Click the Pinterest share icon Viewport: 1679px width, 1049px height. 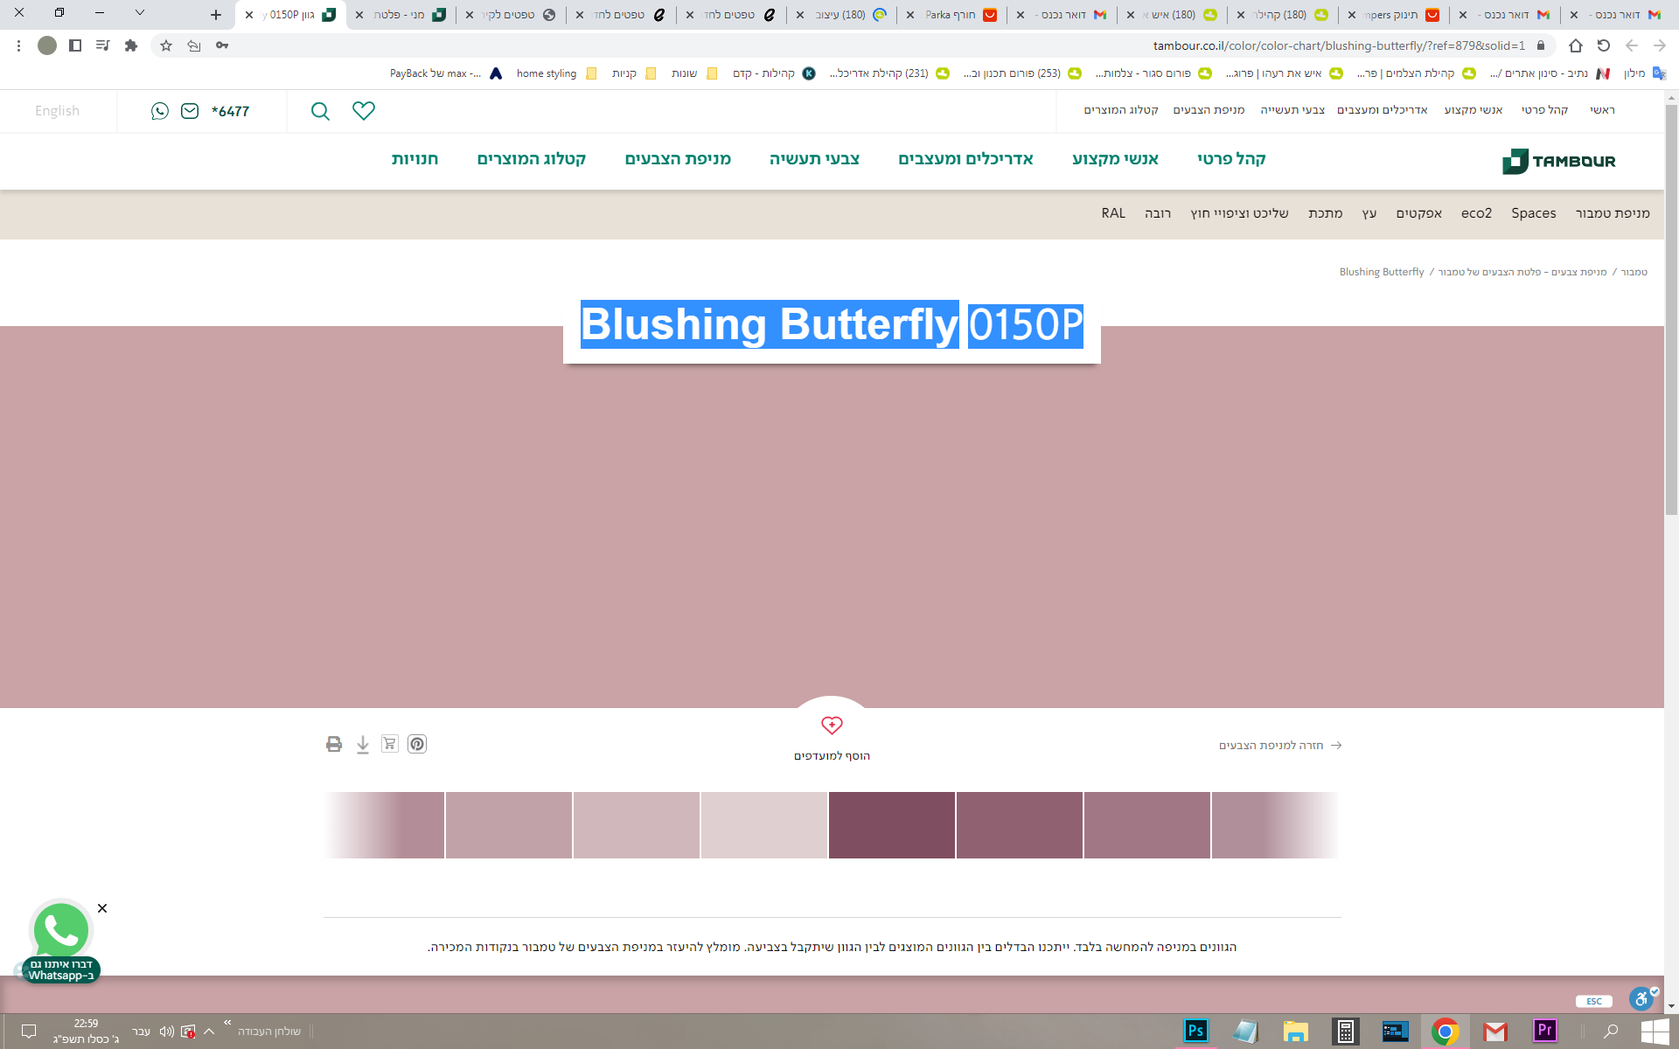(x=417, y=744)
